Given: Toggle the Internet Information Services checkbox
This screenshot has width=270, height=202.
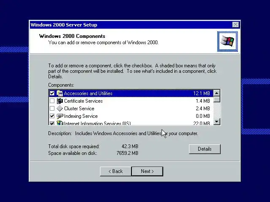Looking at the screenshot, I should (x=52, y=123).
